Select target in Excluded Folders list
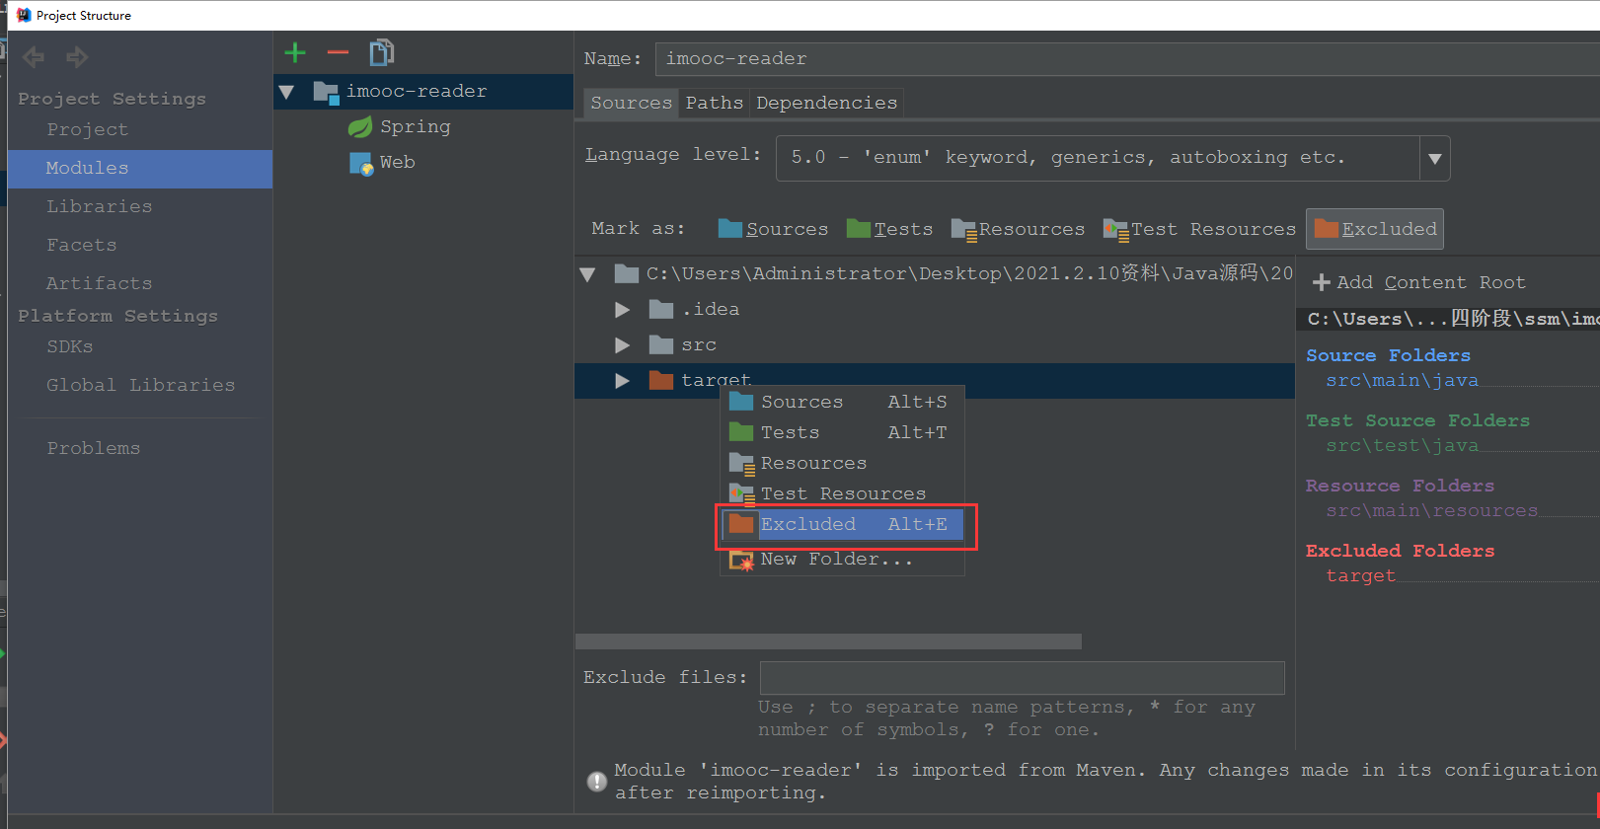Viewport: 1600px width, 829px height. pyautogui.click(x=1360, y=575)
